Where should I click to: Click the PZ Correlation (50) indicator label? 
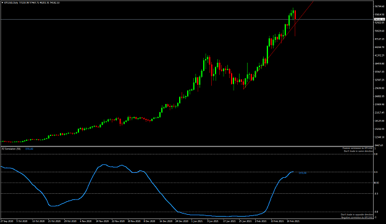(x=11, y=149)
